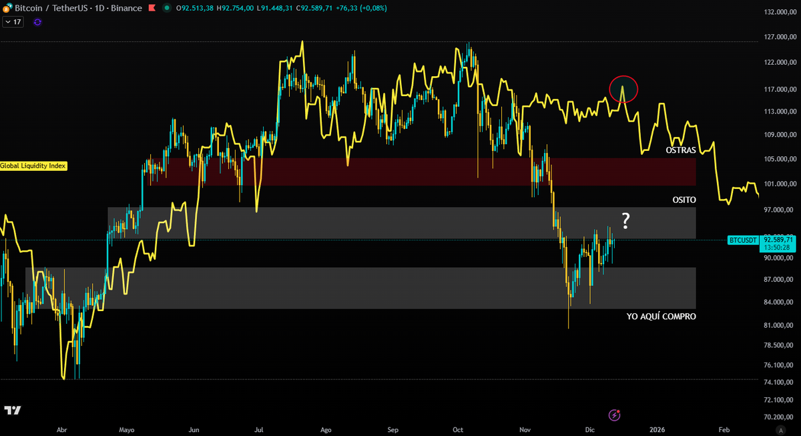Viewport: 801px width, 436px height.
Task: Click the Feb label on time axis
Action: pos(724,430)
